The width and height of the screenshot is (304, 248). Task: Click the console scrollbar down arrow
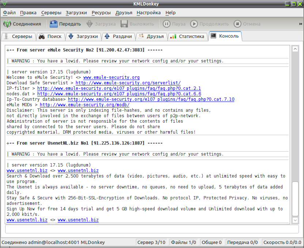(295, 220)
